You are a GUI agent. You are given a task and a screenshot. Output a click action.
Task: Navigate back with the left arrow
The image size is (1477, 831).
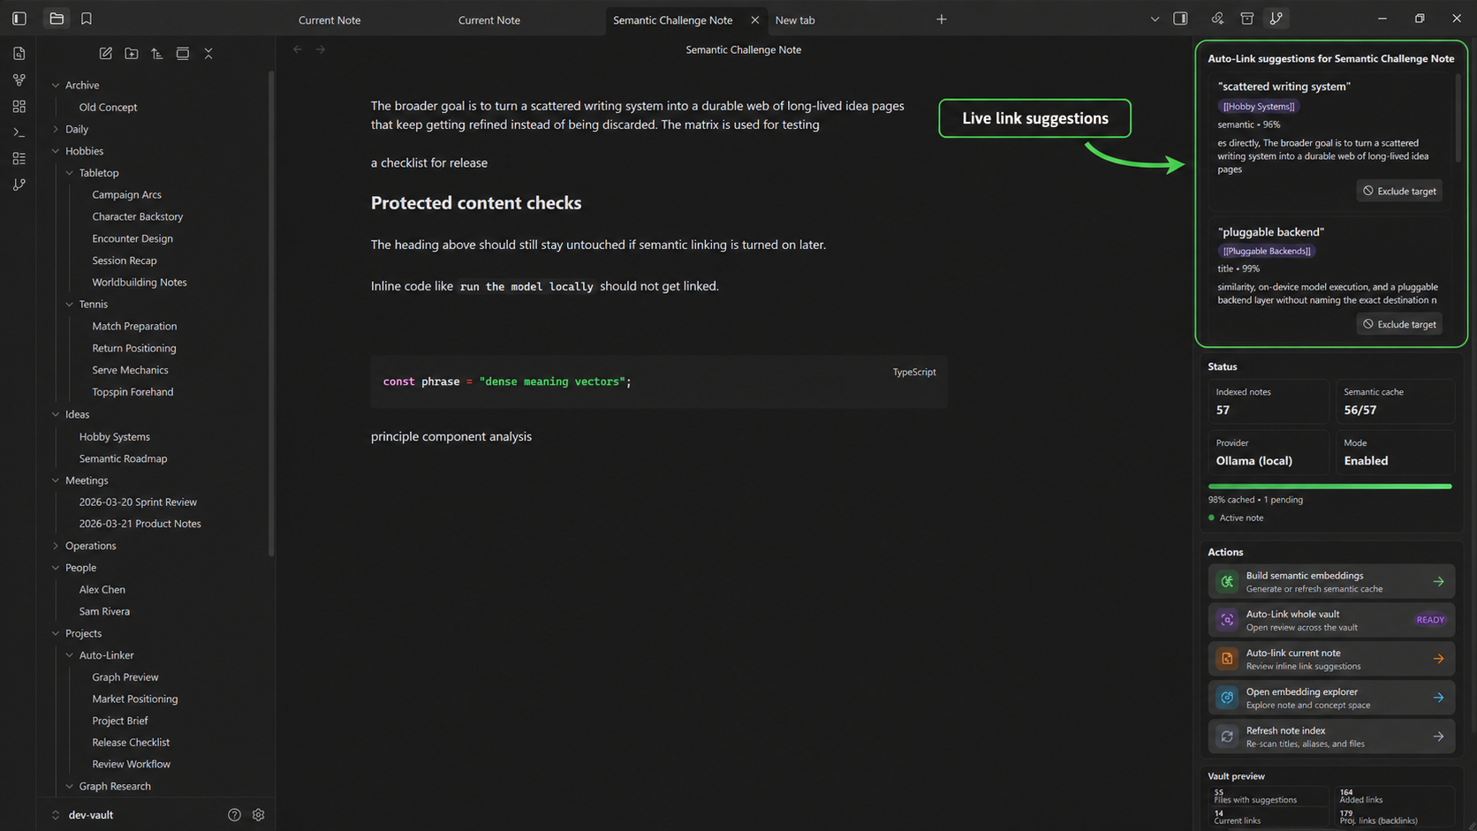tap(298, 49)
